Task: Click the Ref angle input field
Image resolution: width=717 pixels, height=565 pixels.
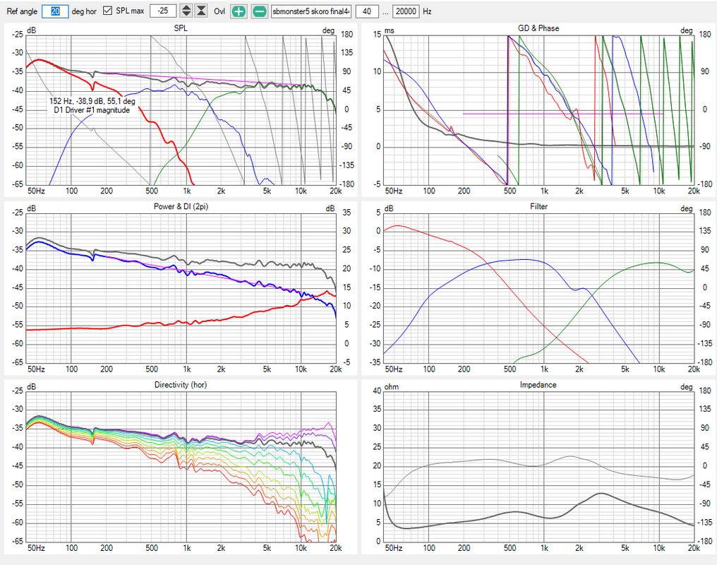Action: [x=55, y=11]
